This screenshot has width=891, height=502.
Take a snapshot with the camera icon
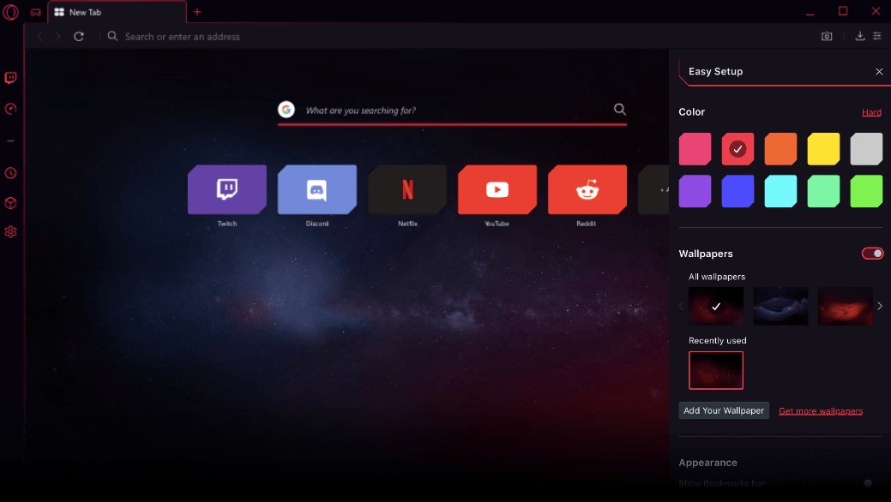pyautogui.click(x=827, y=36)
